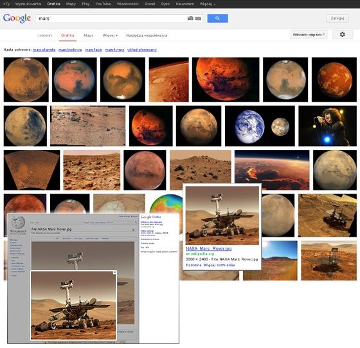The width and height of the screenshot is (360, 348).
Task: Click the Podobne similar images link
Action: tap(194, 265)
